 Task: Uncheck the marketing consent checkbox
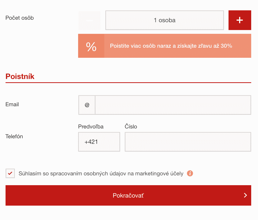[x=10, y=173]
